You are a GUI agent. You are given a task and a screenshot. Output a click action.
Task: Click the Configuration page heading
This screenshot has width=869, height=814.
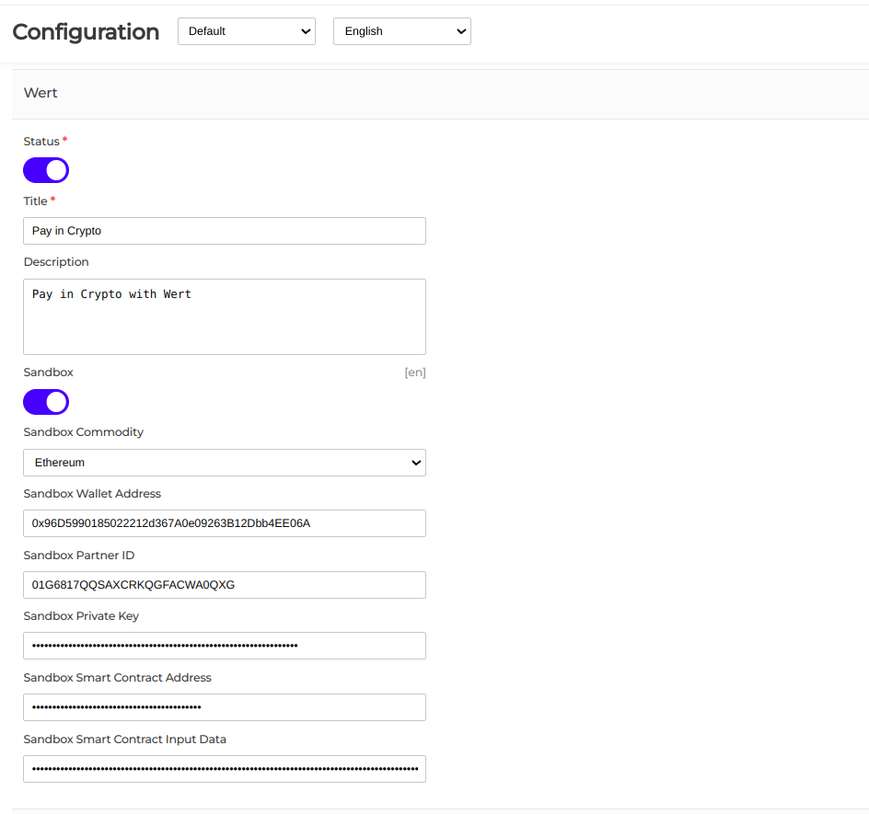click(85, 31)
